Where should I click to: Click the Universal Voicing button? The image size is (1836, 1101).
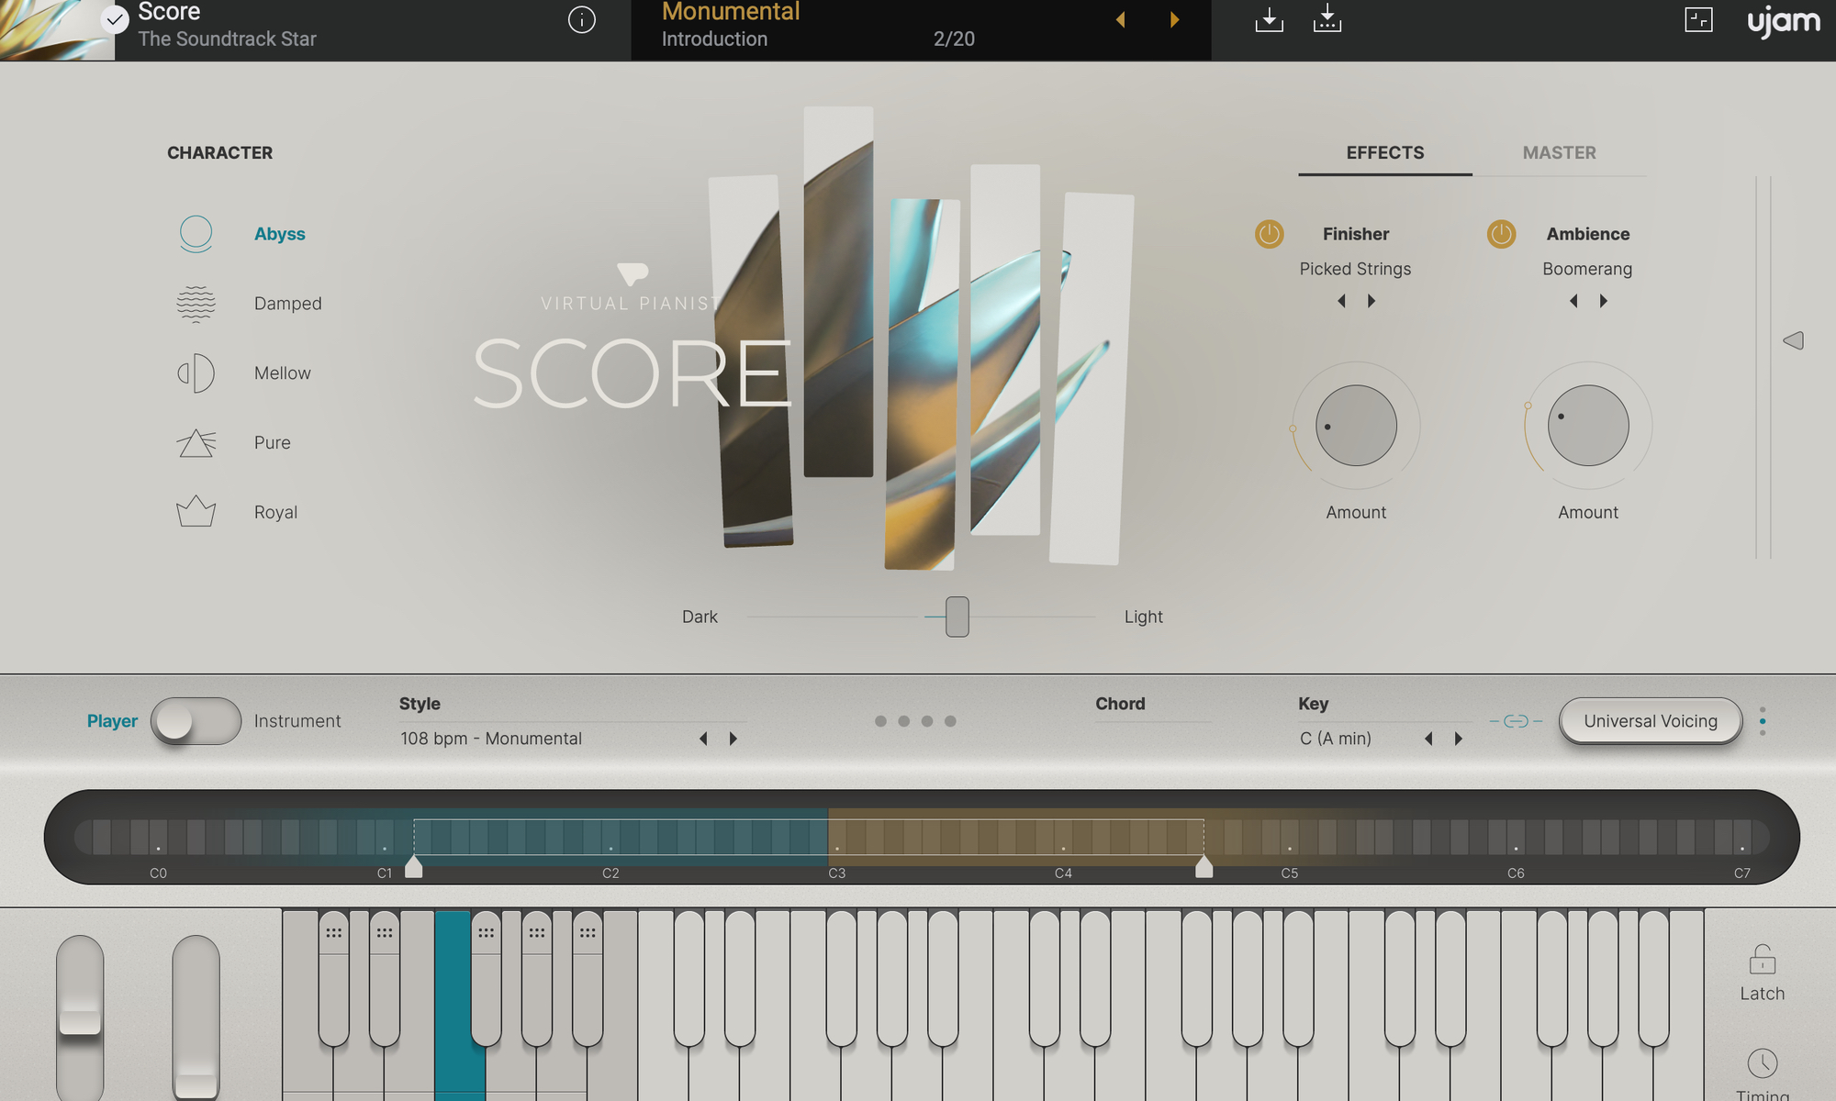[x=1650, y=721]
